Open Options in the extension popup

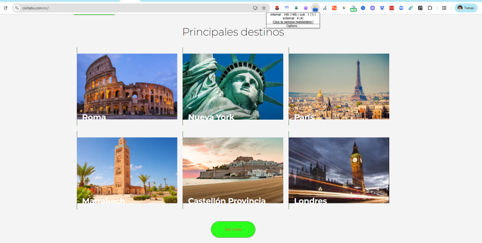(293, 26)
